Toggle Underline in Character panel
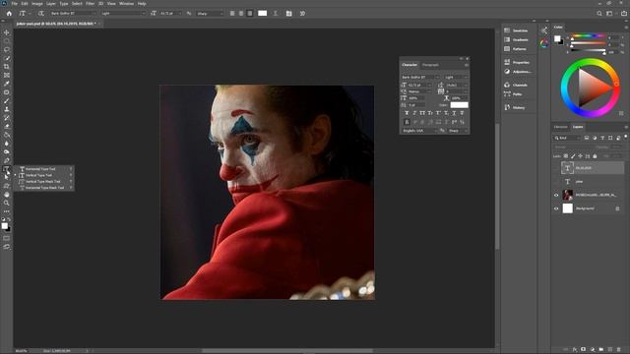The width and height of the screenshot is (630, 354). tap(454, 113)
